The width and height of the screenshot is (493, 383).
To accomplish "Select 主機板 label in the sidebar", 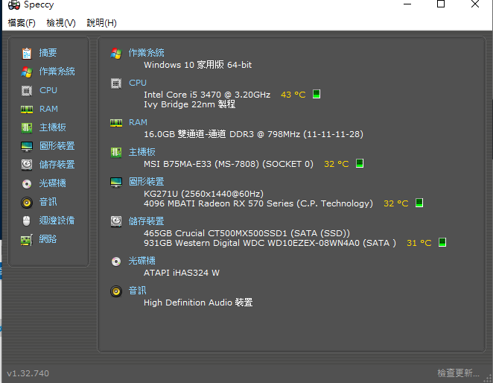I will [53, 127].
